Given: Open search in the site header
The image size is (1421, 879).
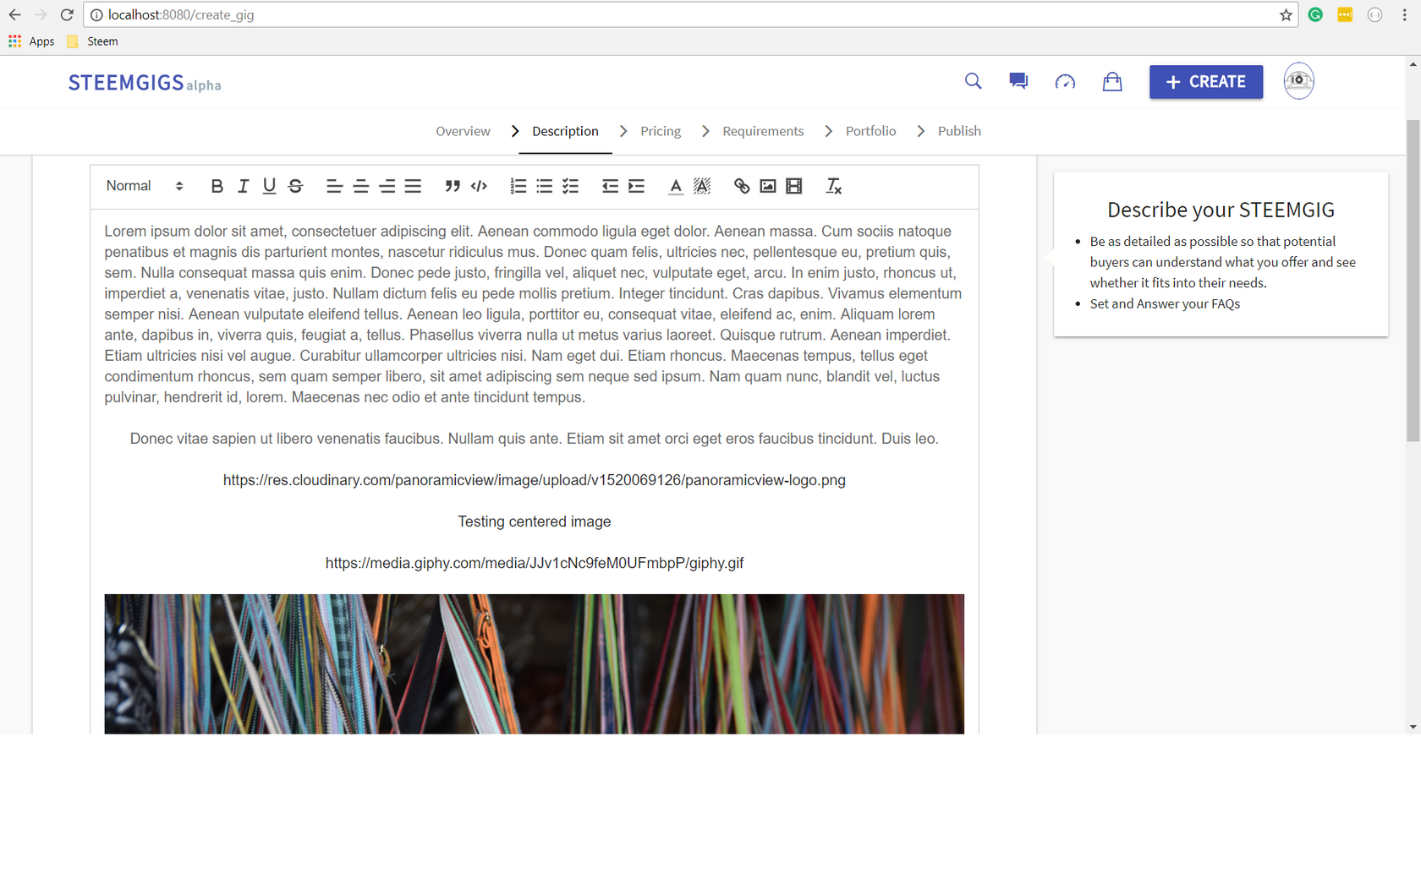Looking at the screenshot, I should [x=974, y=81].
